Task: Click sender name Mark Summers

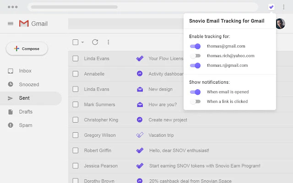Action: [99, 105]
